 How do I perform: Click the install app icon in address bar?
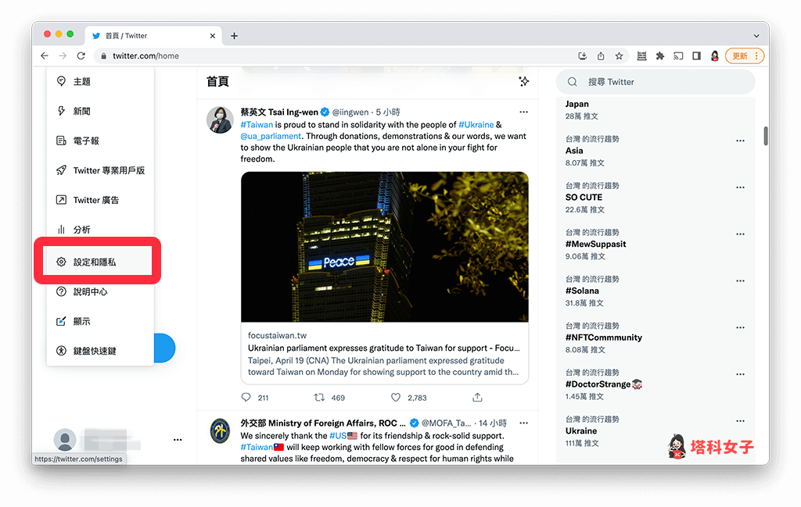582,55
